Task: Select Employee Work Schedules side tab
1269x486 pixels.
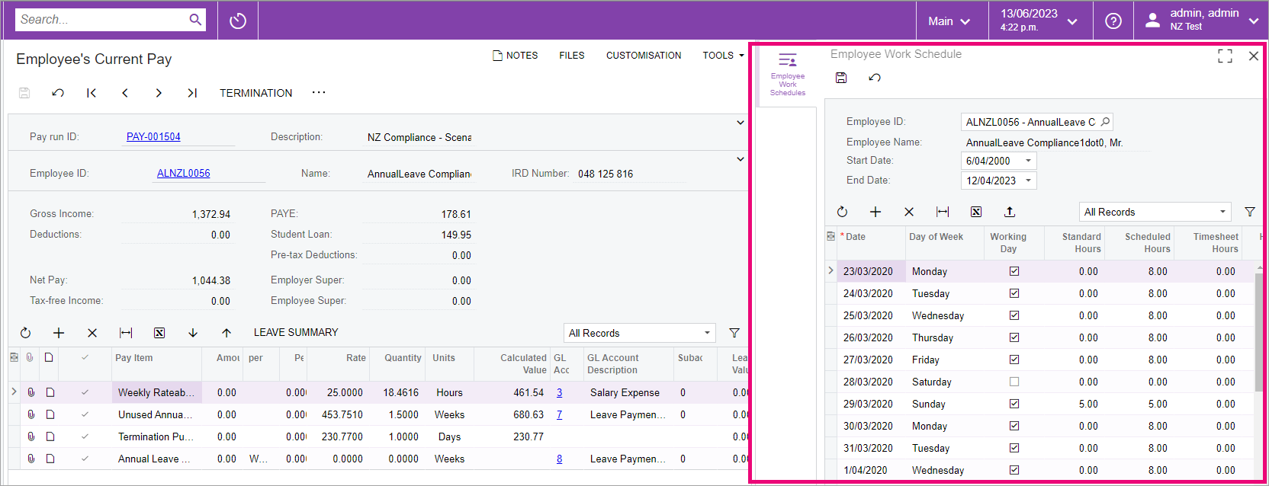Action: 788,75
